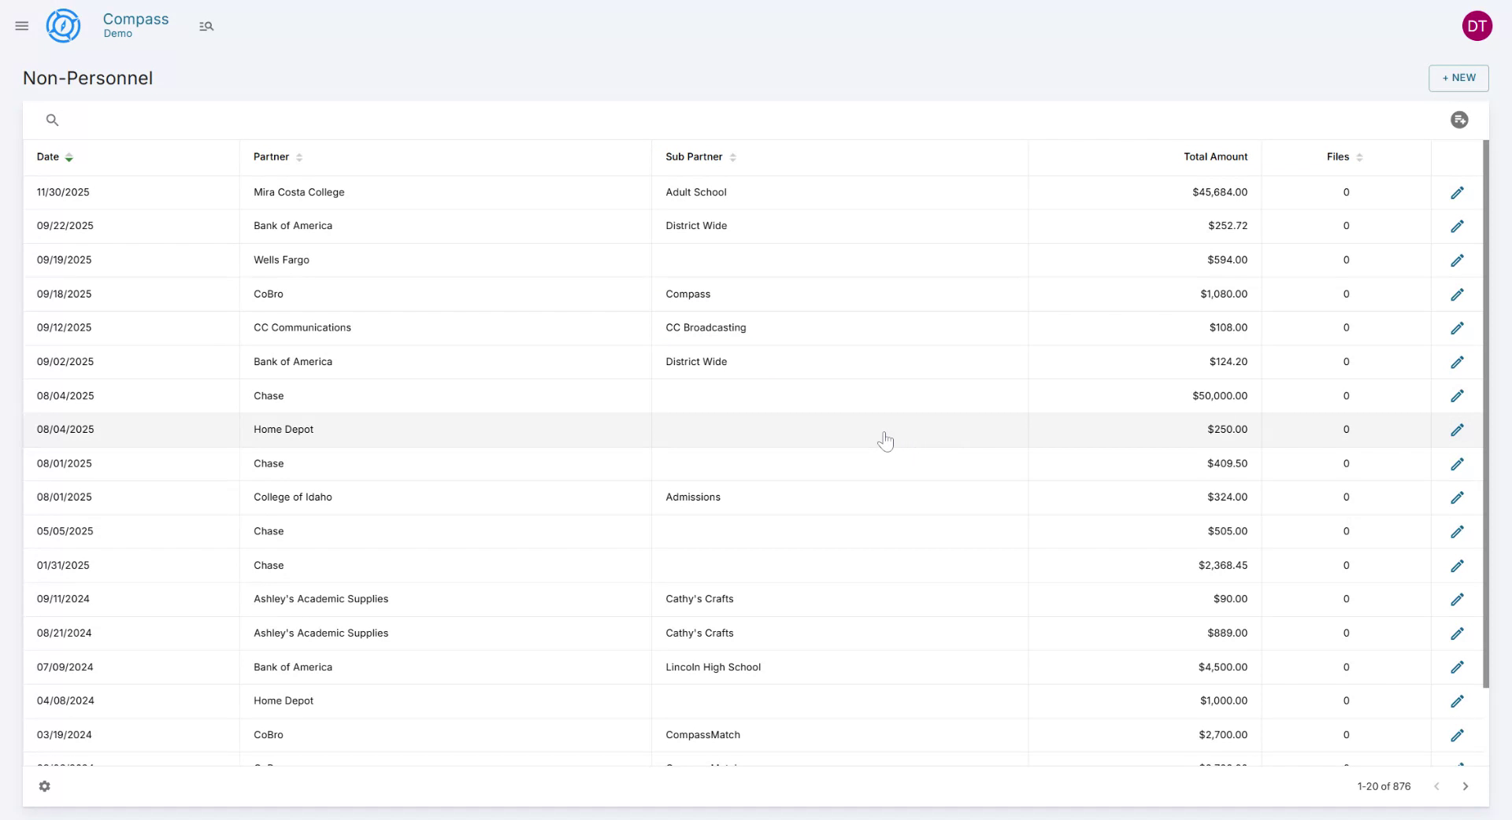The width and height of the screenshot is (1512, 820).
Task: Open the saved searches icon beside Compass logo
Action: point(206,25)
